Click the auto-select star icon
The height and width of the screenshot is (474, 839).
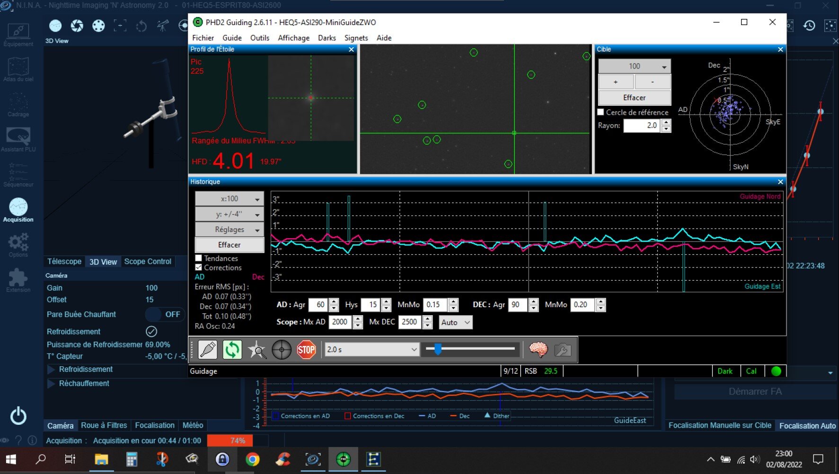pos(257,350)
